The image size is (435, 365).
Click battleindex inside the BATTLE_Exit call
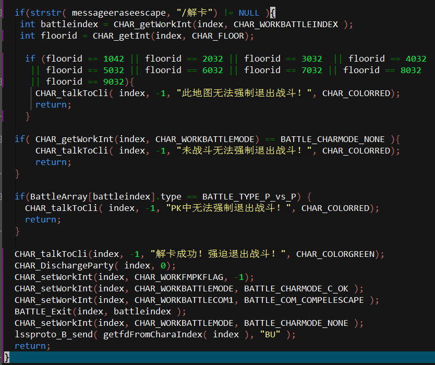(142, 312)
